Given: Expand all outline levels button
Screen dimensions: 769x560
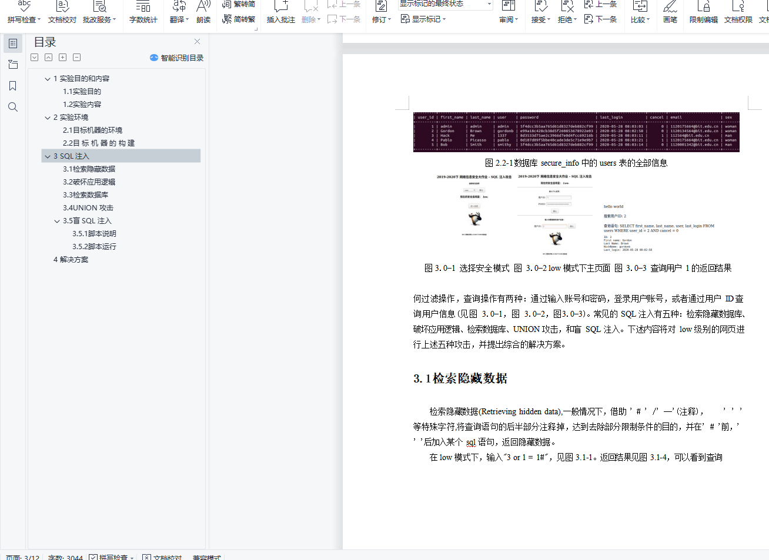Looking at the screenshot, I should (35, 58).
